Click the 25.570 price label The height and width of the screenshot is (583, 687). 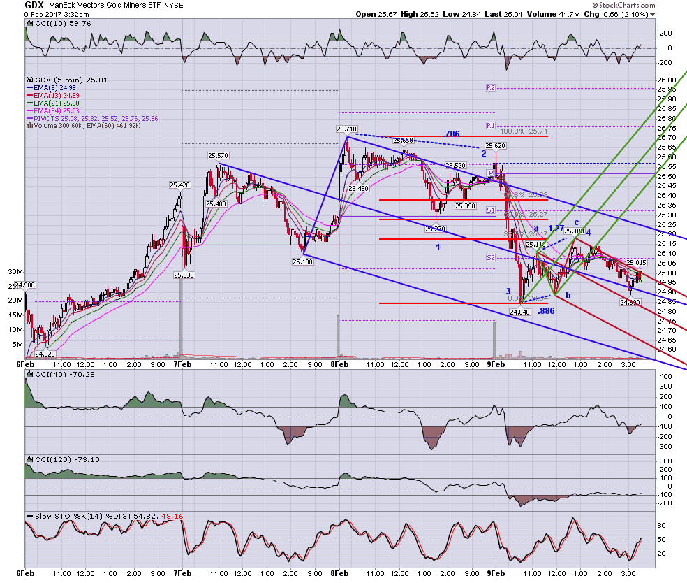point(219,156)
